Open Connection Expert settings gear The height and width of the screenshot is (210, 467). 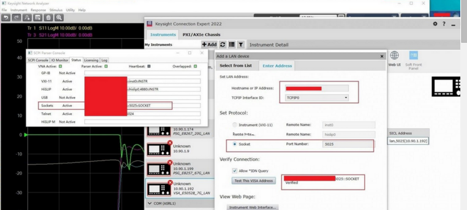tap(435, 24)
